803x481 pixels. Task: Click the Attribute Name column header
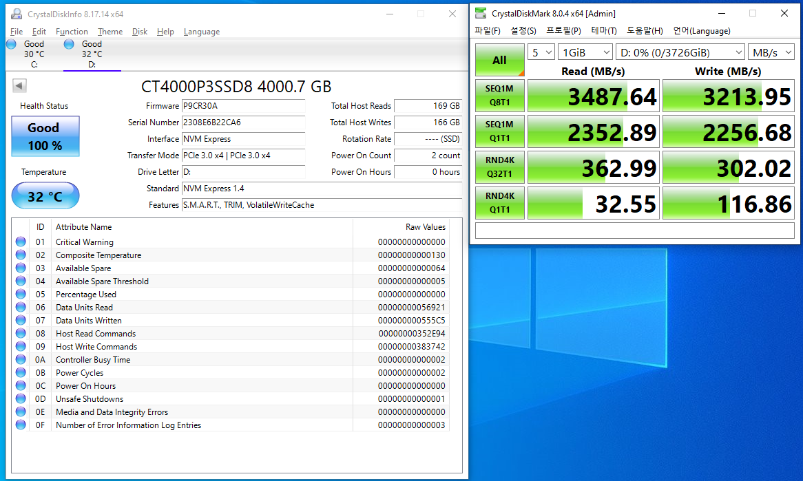pyautogui.click(x=83, y=226)
